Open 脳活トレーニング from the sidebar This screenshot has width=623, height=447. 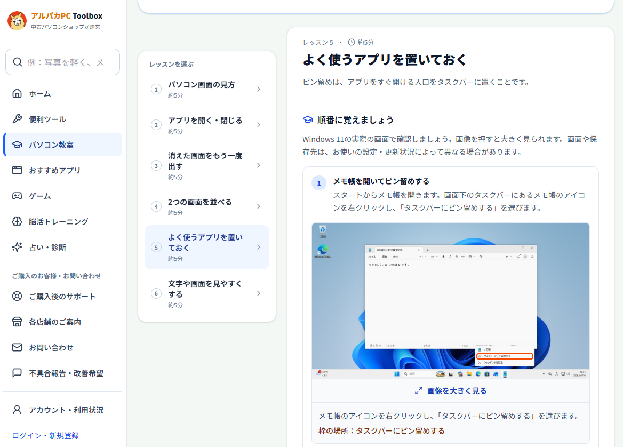[x=63, y=221]
